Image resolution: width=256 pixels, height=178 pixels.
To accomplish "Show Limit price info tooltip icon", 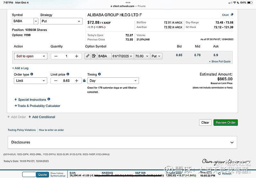I will (x=68, y=74).
